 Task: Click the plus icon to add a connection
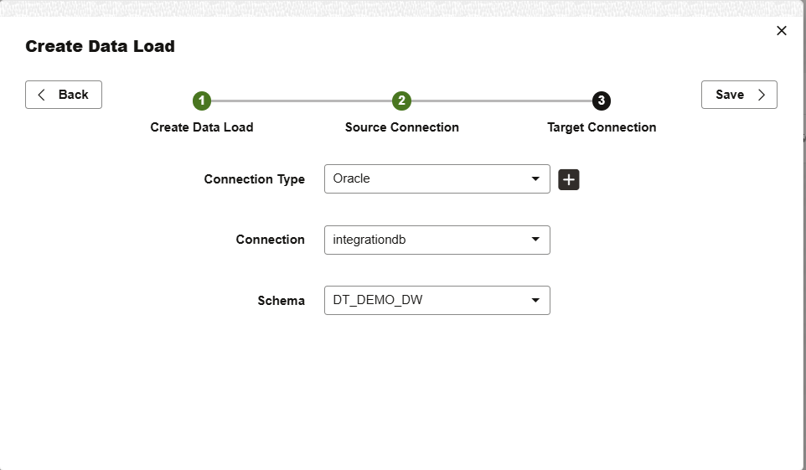pos(569,179)
